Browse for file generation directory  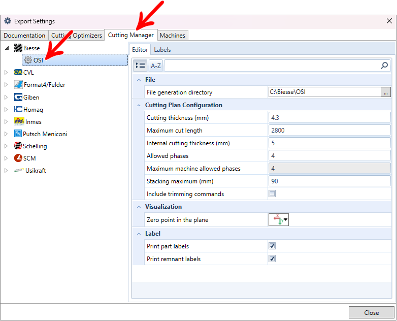pos(386,92)
